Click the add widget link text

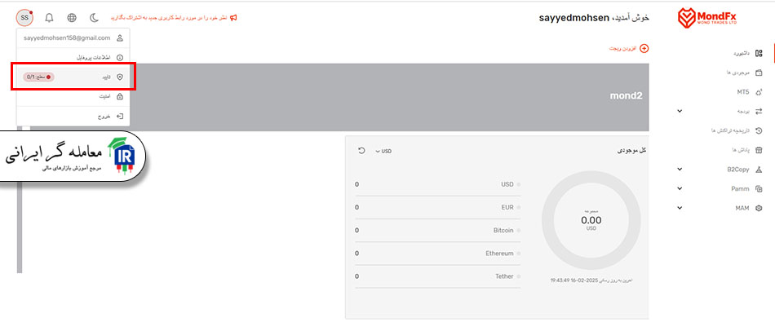622,48
